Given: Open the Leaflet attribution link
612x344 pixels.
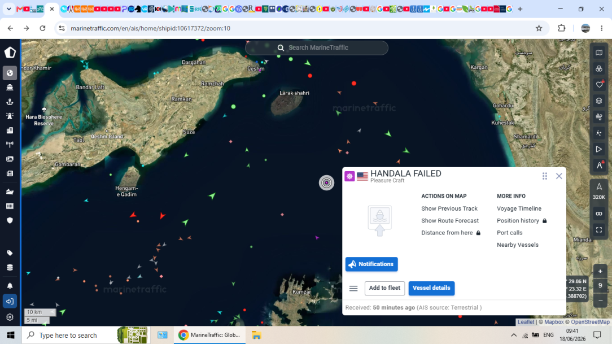Looking at the screenshot, I should (526, 322).
